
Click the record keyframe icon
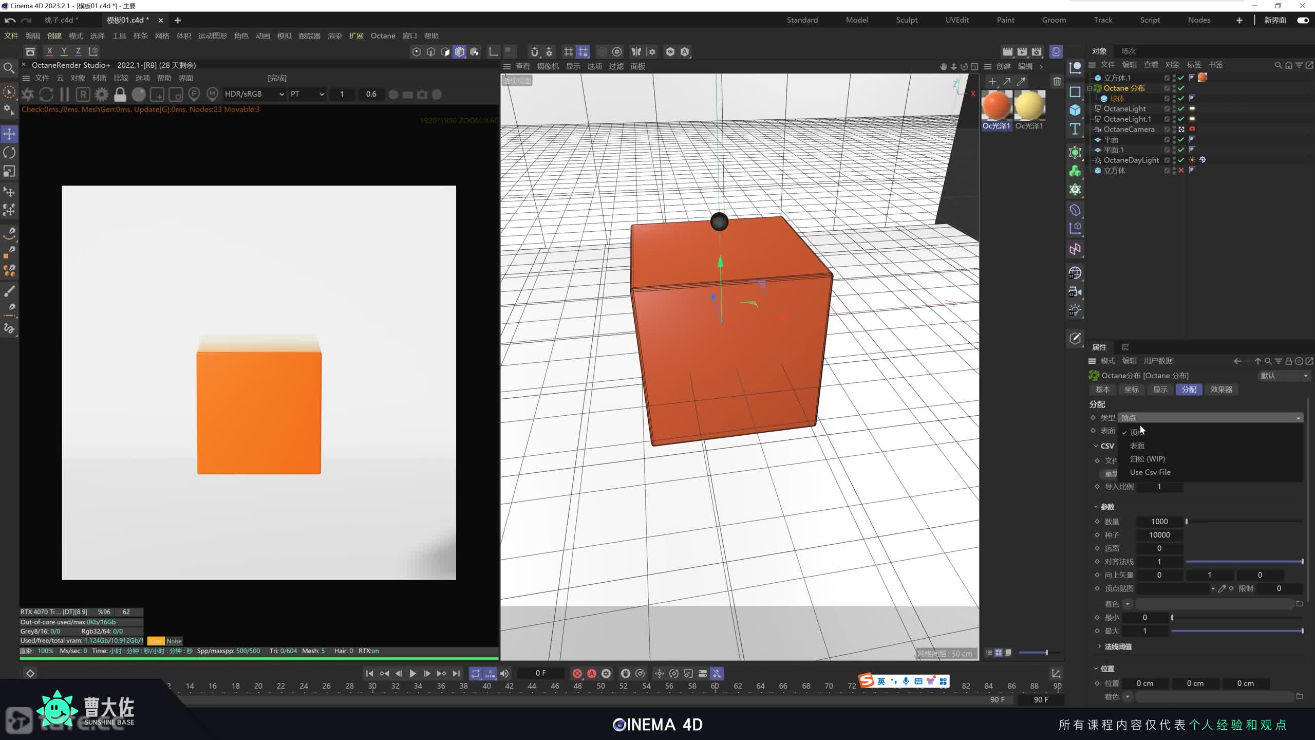[577, 673]
